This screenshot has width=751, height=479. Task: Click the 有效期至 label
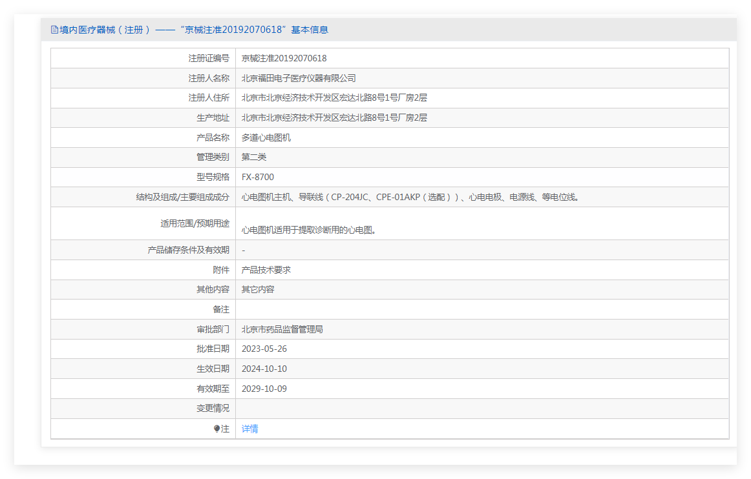point(213,389)
